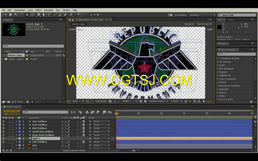Click the Search Help input field
Viewport: 258px width, 161px height.
(237, 15)
